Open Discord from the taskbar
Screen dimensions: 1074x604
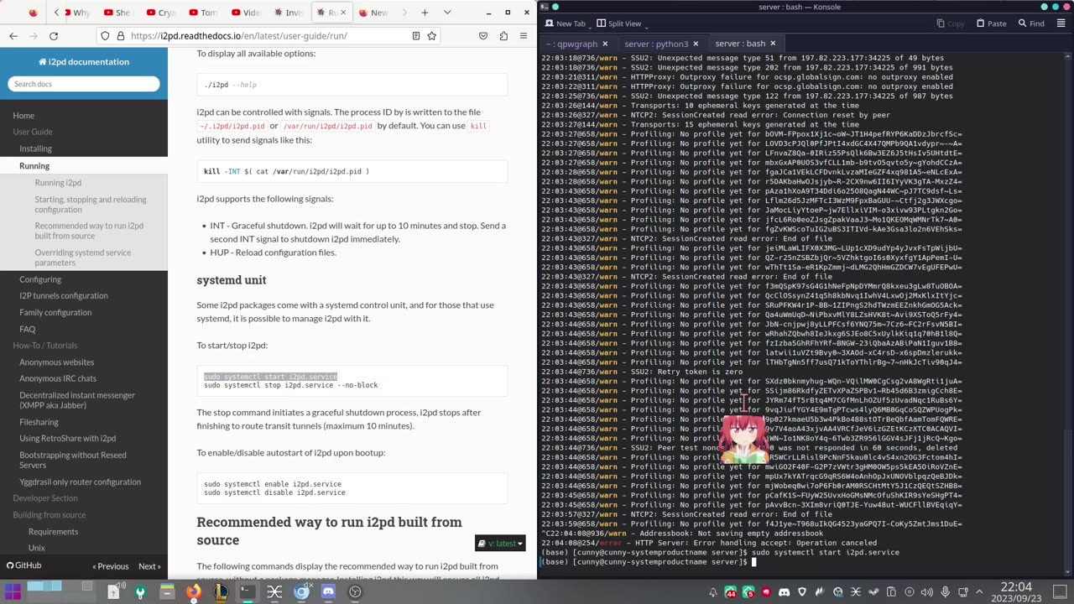click(328, 592)
